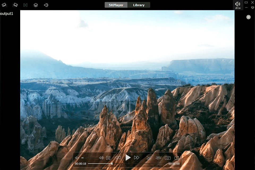
Task: Click the rotate left icon in top toolbar
Action: click(x=4, y=5)
